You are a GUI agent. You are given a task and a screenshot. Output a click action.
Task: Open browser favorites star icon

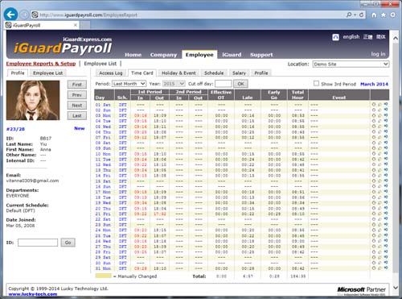click(384, 15)
